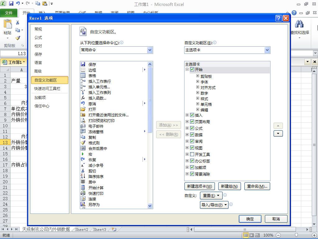Expand the 对齐方式 group node
The width and height of the screenshot is (318, 239).
(x=198, y=87)
